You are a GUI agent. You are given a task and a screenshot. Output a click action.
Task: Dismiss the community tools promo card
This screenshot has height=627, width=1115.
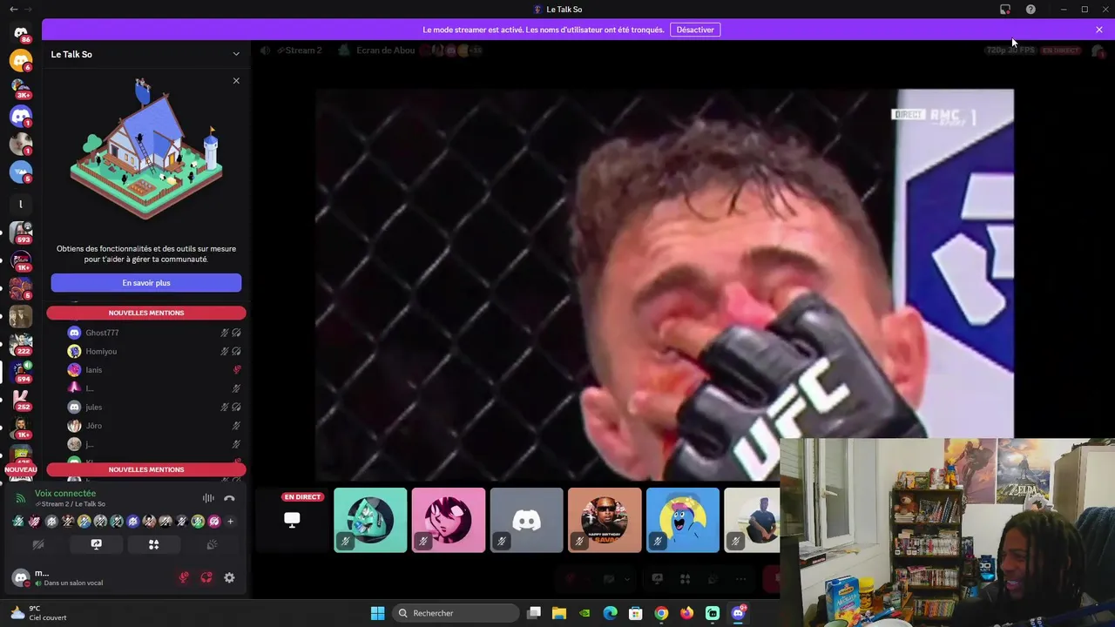(x=236, y=81)
